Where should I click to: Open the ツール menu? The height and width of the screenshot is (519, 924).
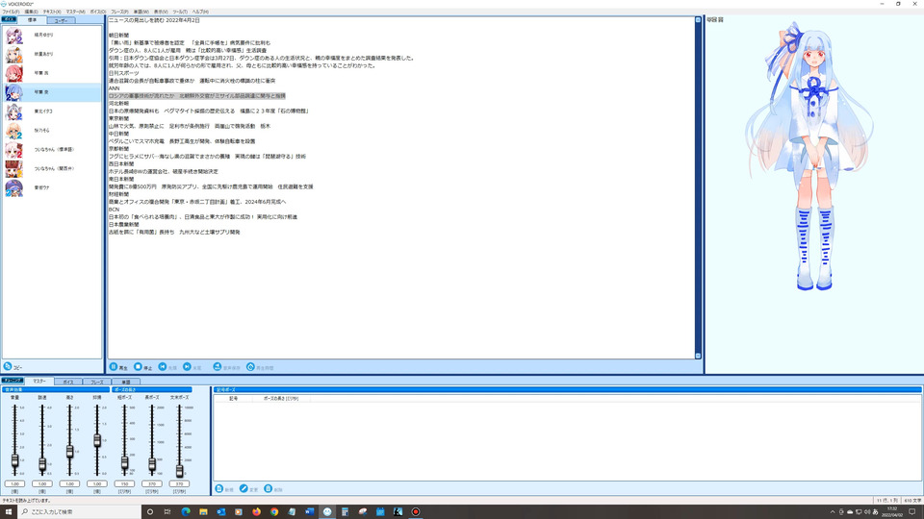(x=180, y=12)
